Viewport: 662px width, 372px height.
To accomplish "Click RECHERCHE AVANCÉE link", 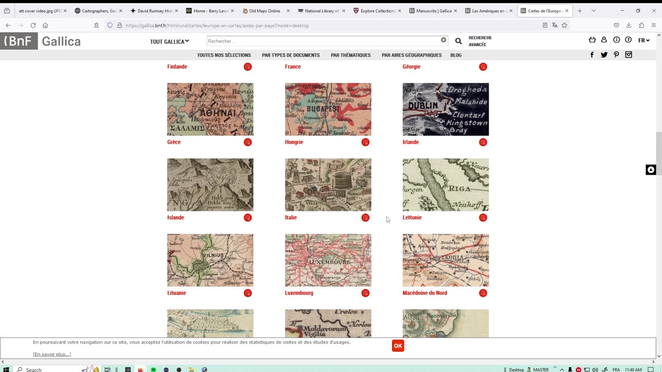I will click(x=480, y=41).
